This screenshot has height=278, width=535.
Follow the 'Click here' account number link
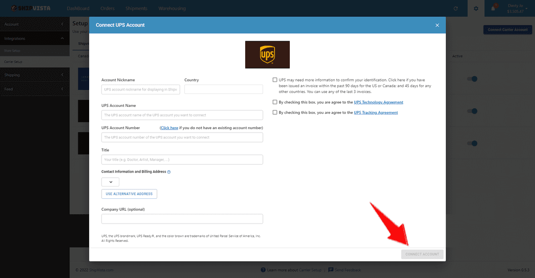[169, 128]
